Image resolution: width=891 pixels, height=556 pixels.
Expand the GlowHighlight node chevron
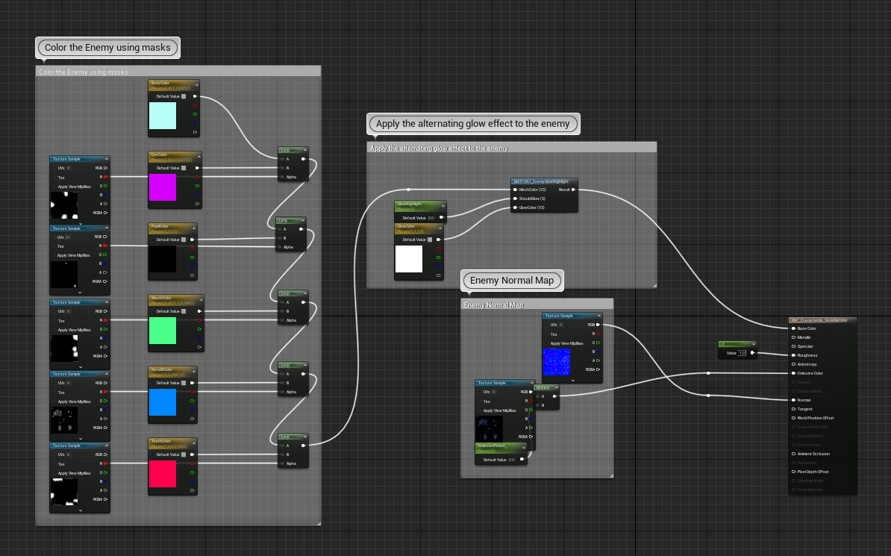click(x=443, y=205)
